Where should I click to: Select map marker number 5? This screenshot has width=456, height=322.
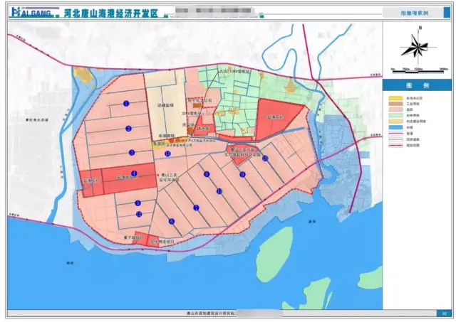[138, 203]
